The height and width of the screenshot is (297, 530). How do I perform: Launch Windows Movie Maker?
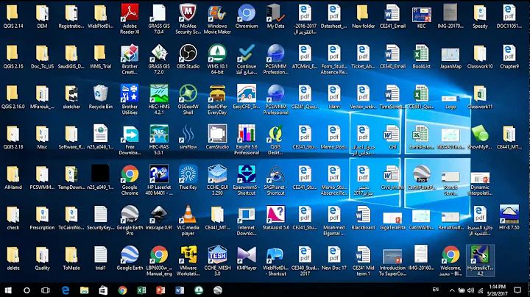[x=217, y=19]
